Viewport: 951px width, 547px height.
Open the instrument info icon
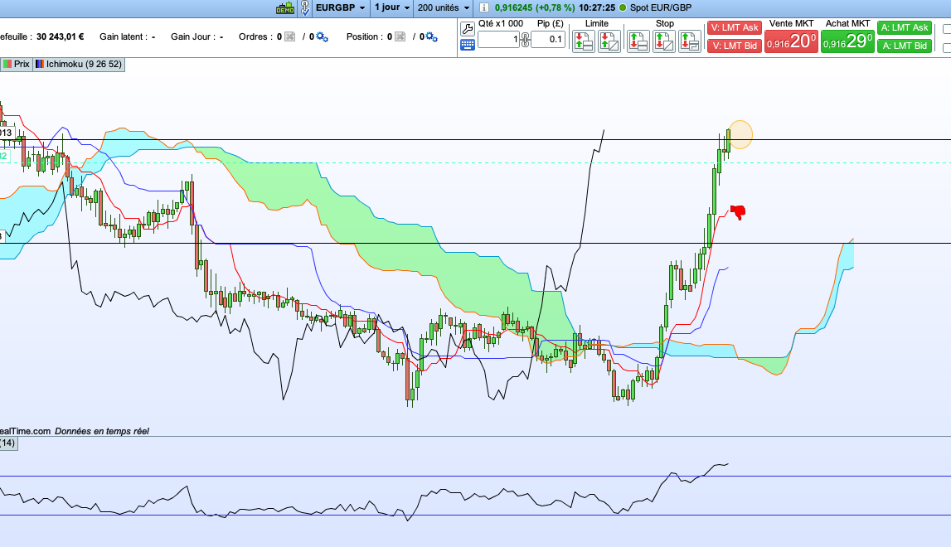(484, 8)
